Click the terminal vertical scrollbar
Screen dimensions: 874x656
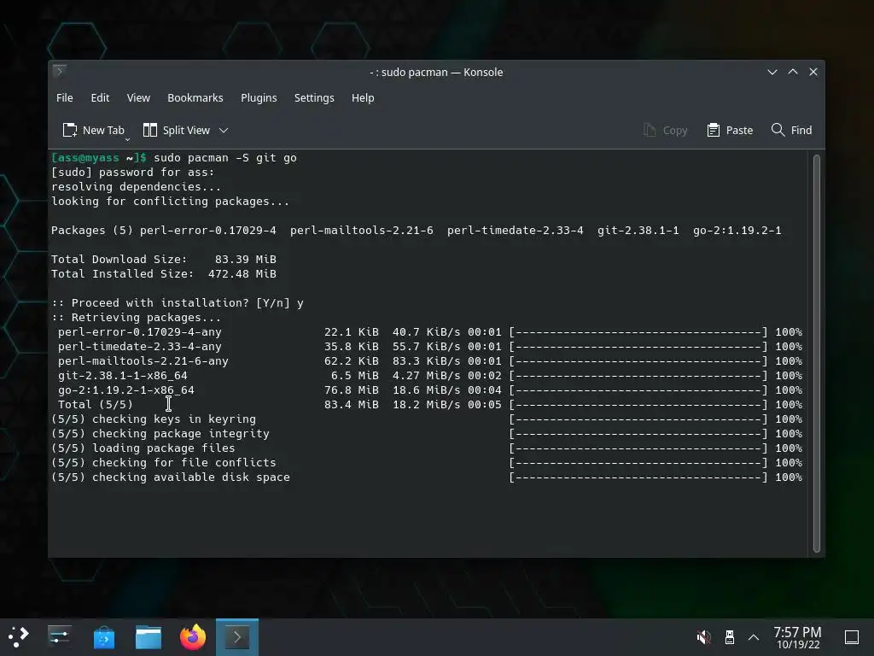point(817,354)
